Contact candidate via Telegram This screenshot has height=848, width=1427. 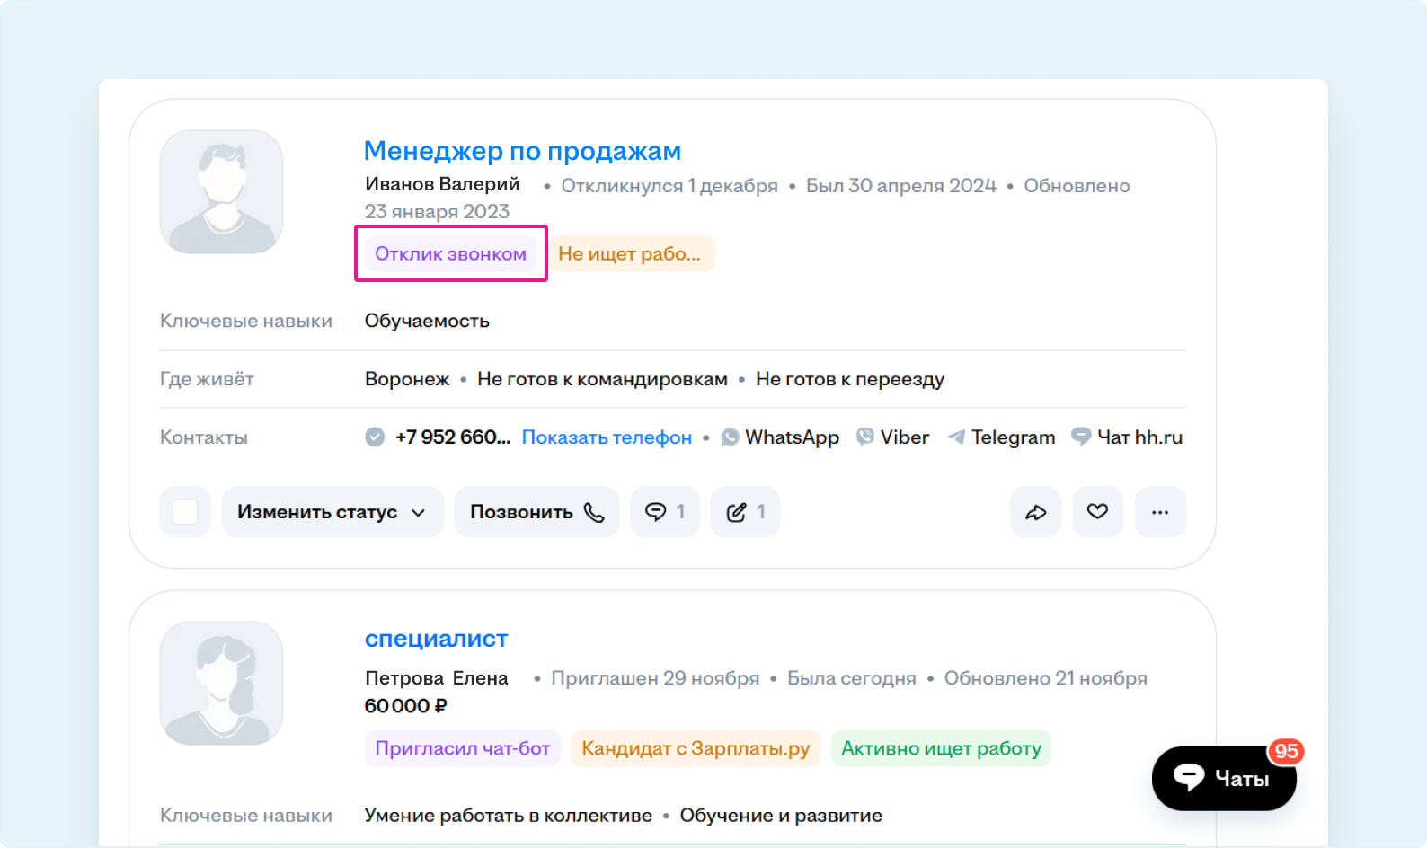(1001, 437)
